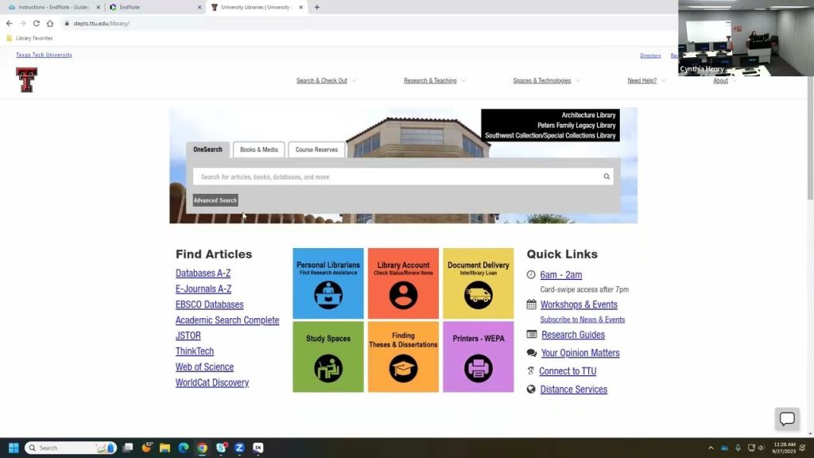814x458 pixels.
Task: Click the site lock icon in address bar
Action: click(x=67, y=23)
